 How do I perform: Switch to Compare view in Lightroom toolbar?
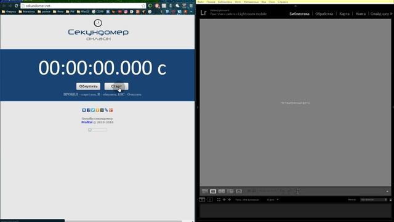222,192
